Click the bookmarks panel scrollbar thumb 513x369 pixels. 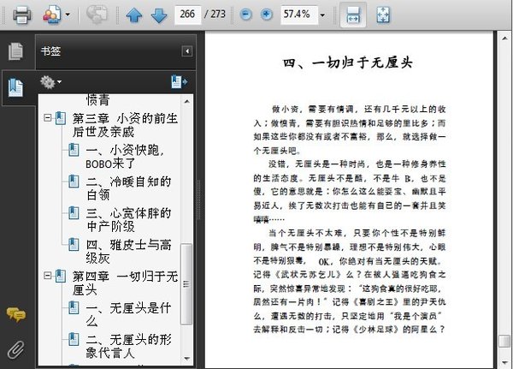[186, 284]
